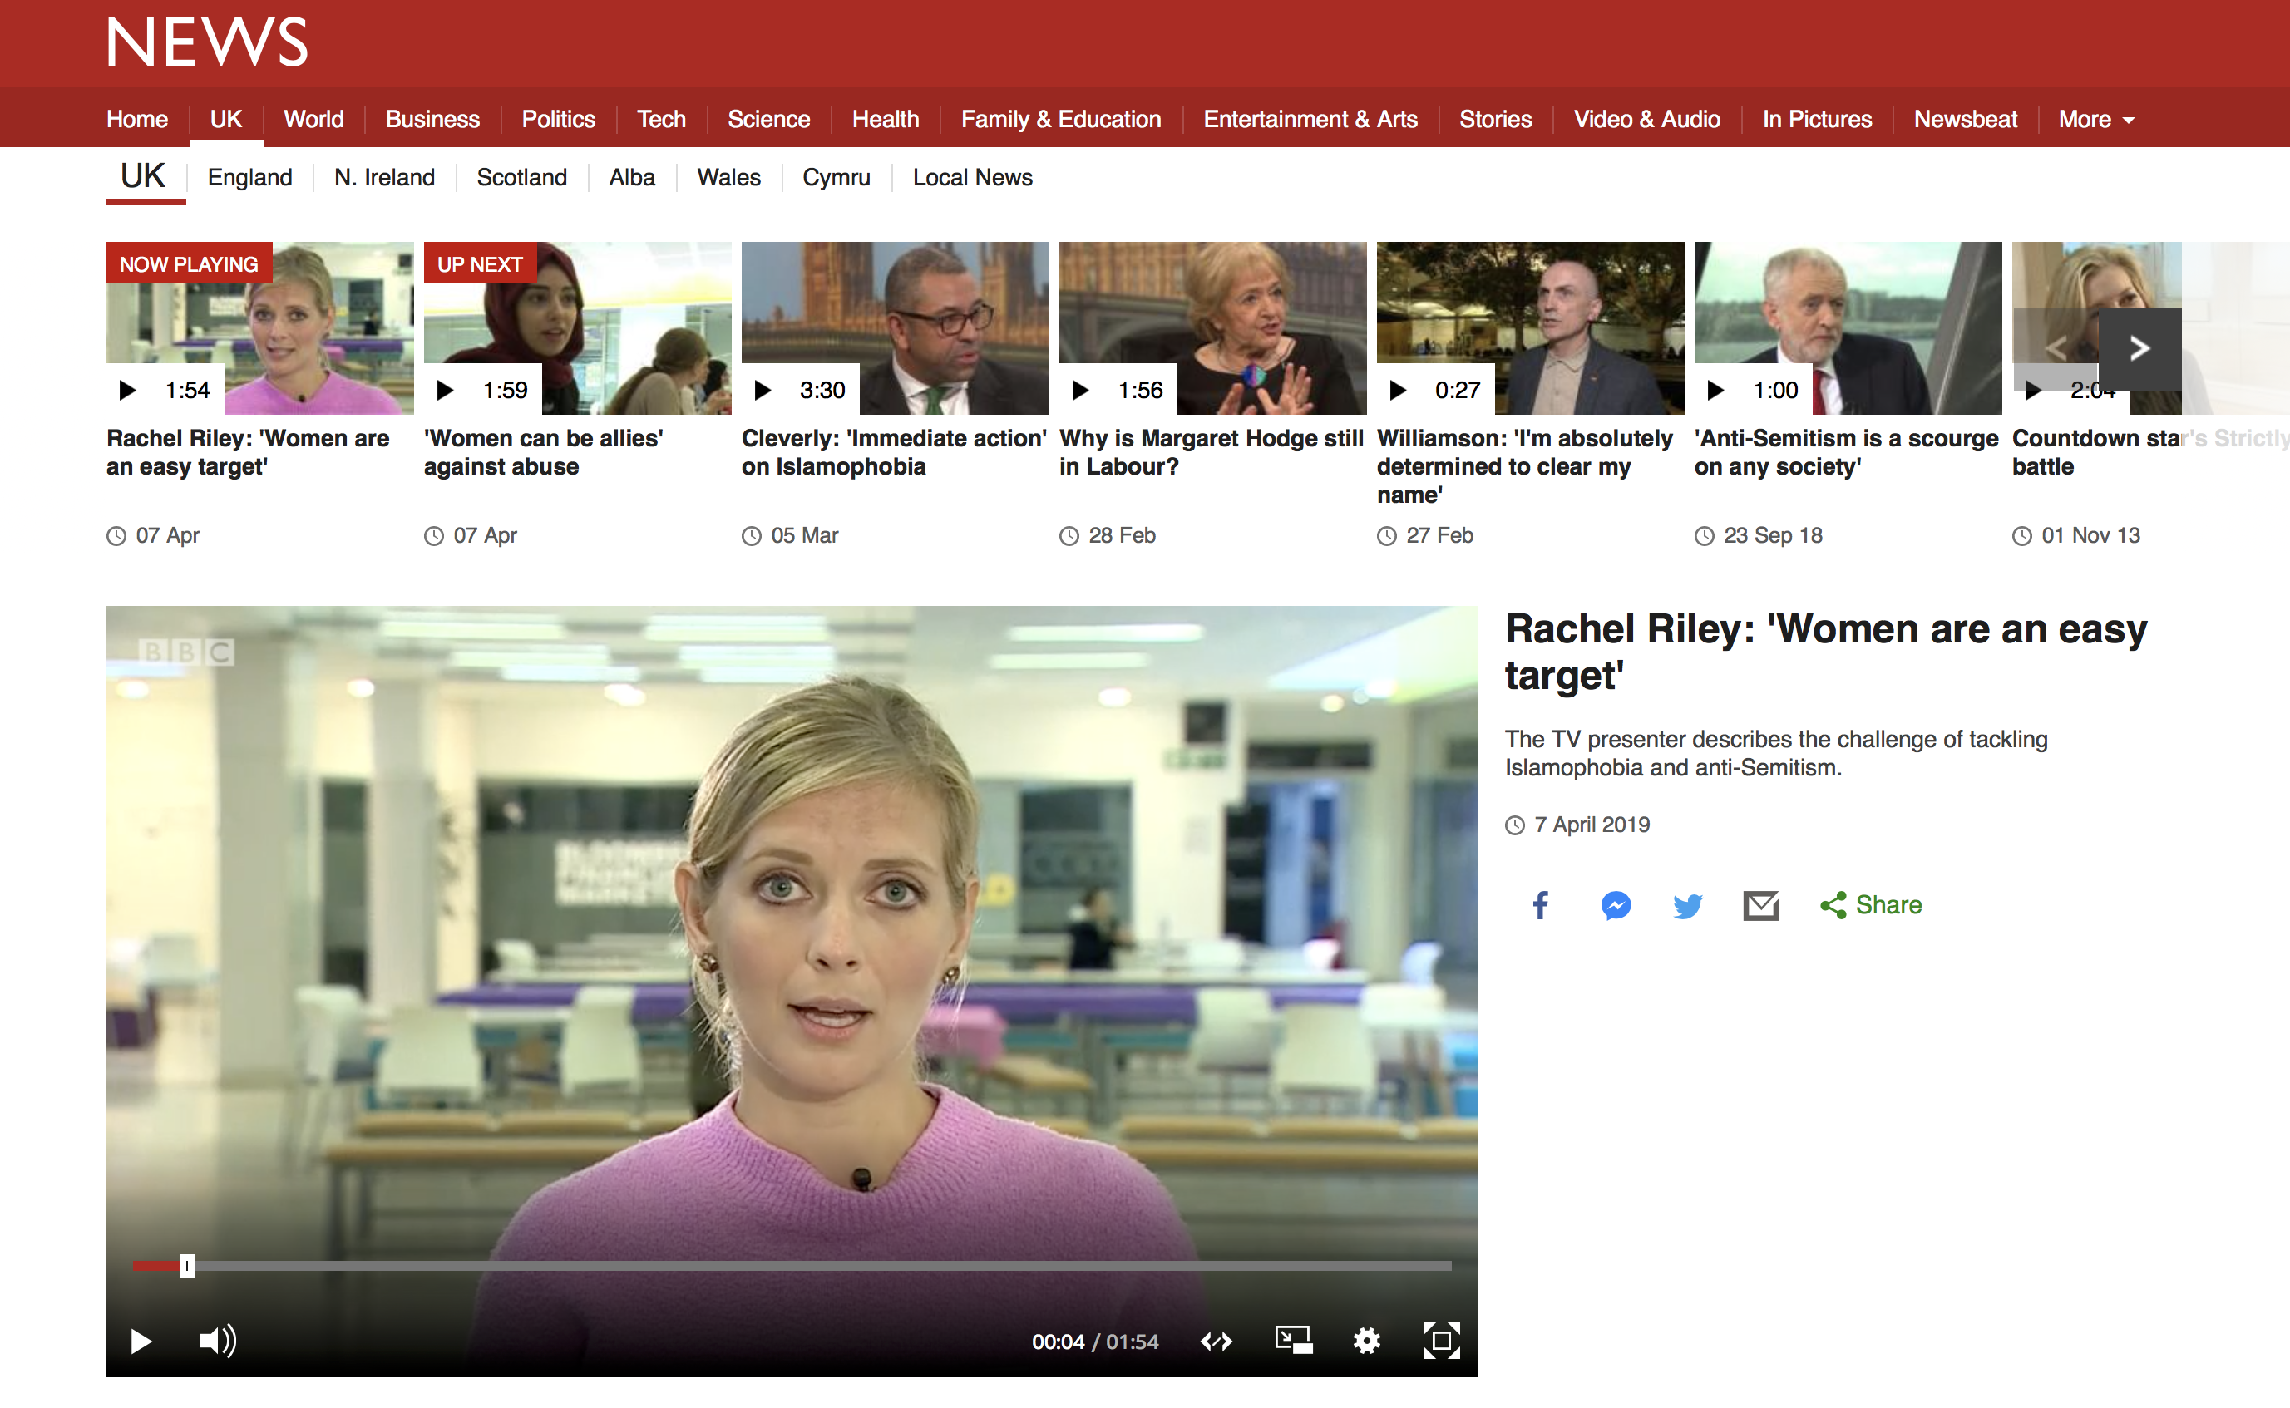
Task: Go to the Tech section
Action: click(660, 119)
